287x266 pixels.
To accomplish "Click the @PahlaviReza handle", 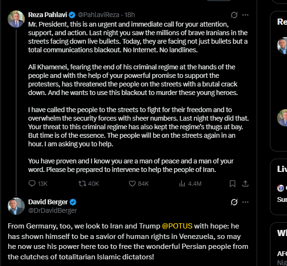I will pos(99,15).
